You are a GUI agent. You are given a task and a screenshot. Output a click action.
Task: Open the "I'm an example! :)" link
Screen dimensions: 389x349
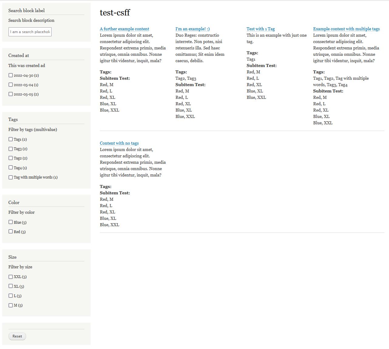click(192, 29)
